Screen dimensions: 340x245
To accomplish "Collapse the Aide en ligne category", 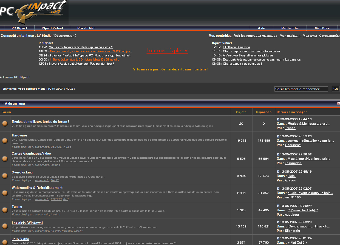I will (338, 103).
